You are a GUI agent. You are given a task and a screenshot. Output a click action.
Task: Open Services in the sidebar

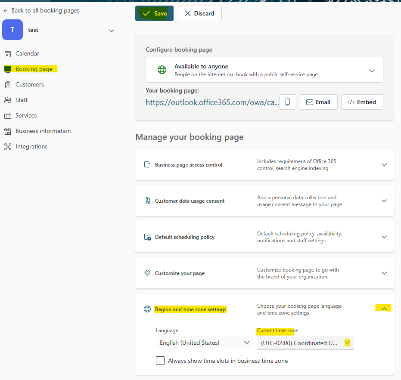pos(26,115)
